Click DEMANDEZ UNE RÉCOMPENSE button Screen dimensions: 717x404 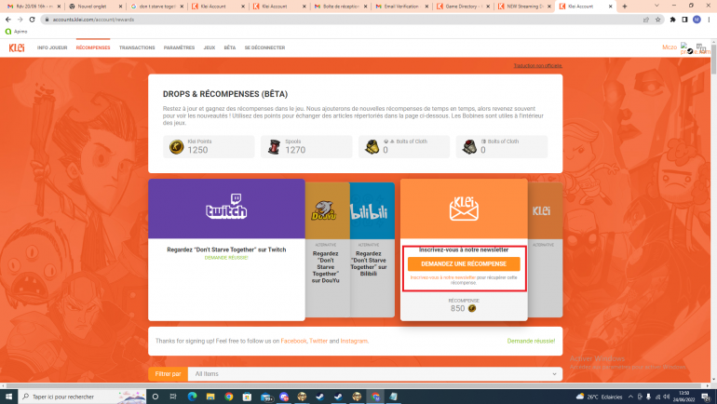point(464,263)
